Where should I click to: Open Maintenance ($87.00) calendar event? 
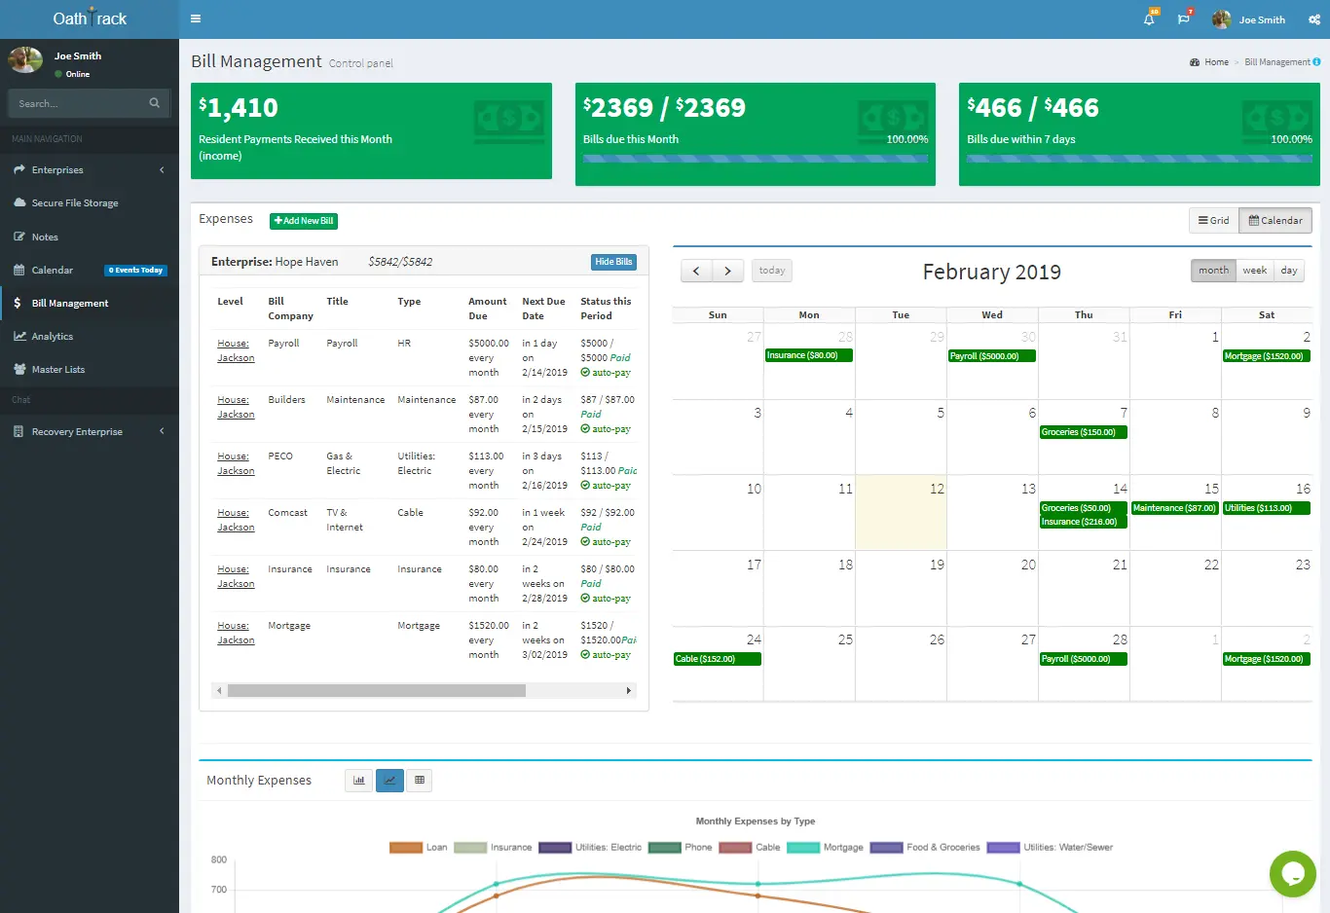[x=1175, y=508]
